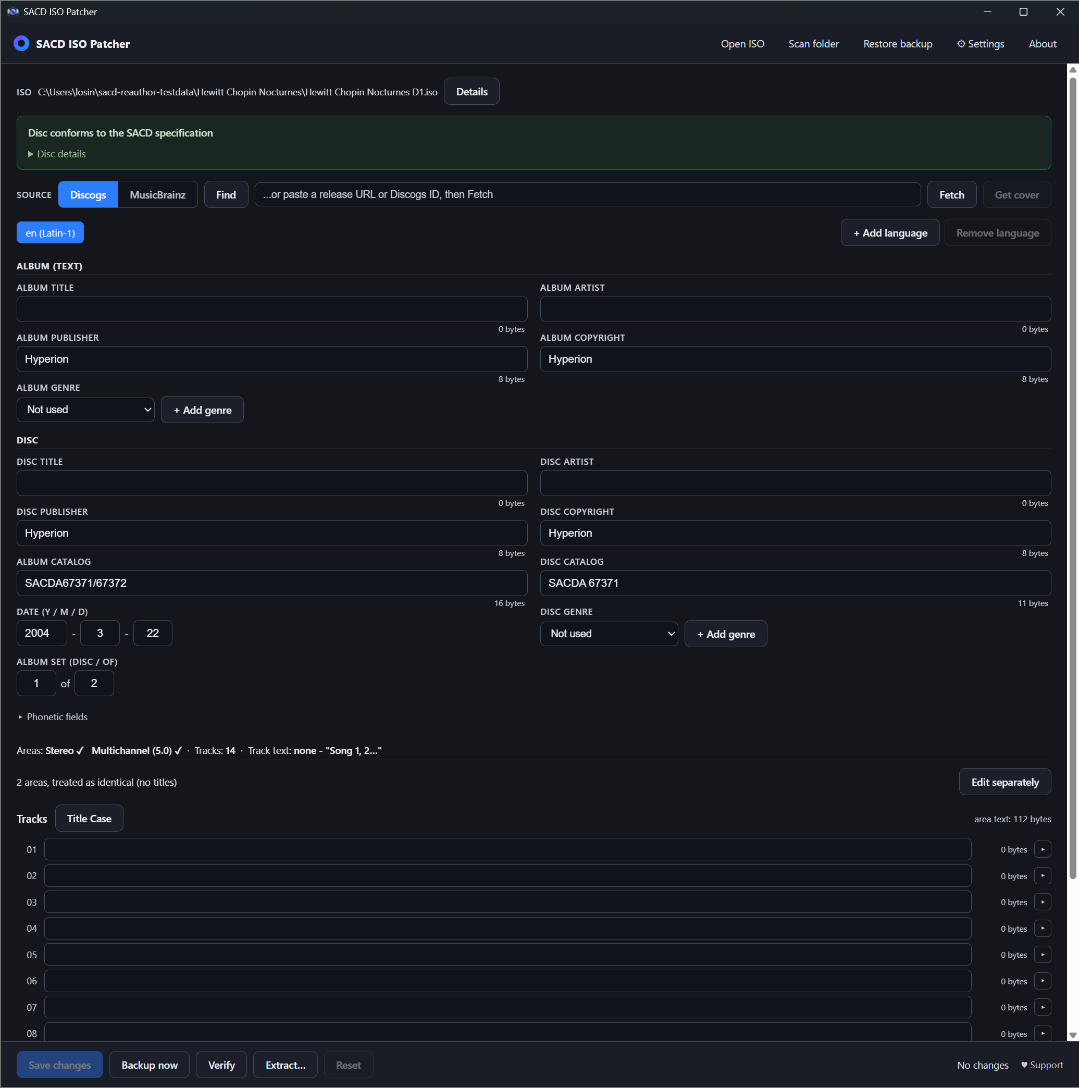Click the Verify button

click(x=221, y=1065)
